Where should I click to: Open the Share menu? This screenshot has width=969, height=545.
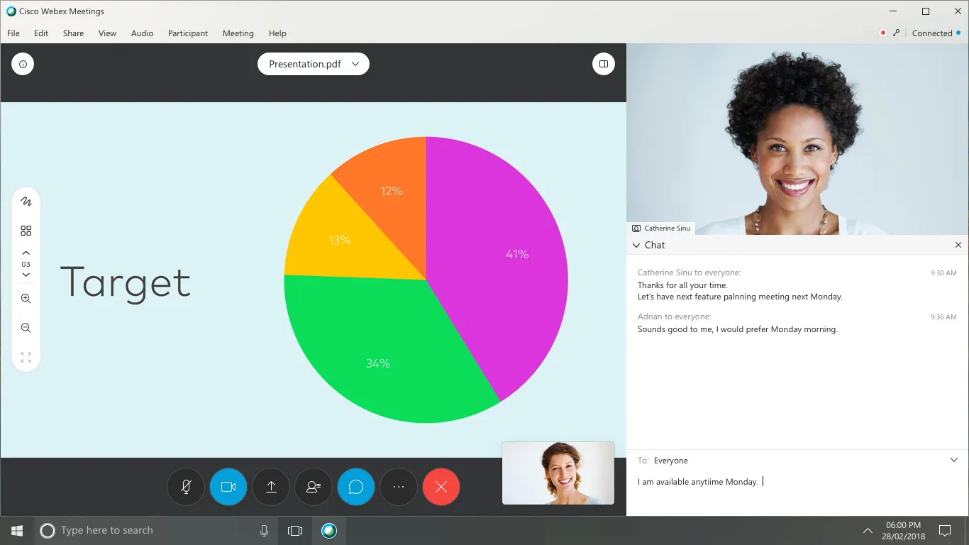pos(73,33)
